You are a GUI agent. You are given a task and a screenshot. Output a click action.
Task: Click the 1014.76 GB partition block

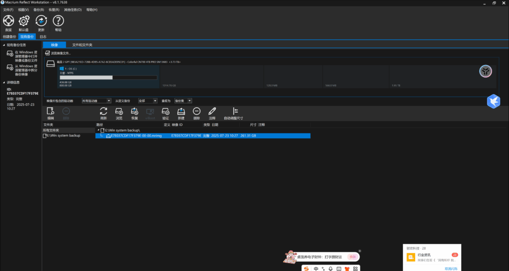pos(212,77)
